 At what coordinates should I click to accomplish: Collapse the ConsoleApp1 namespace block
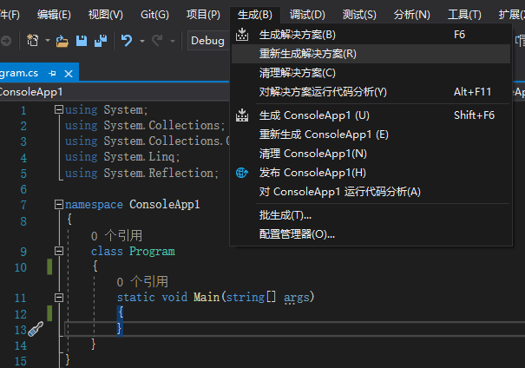coord(58,205)
